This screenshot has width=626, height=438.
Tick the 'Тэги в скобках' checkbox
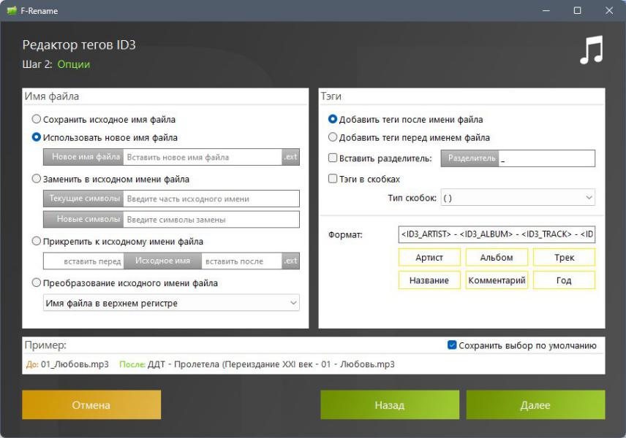[x=333, y=179]
